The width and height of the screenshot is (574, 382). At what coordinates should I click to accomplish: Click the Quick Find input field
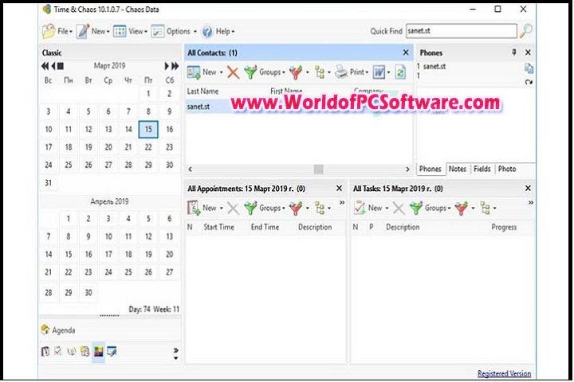click(462, 31)
